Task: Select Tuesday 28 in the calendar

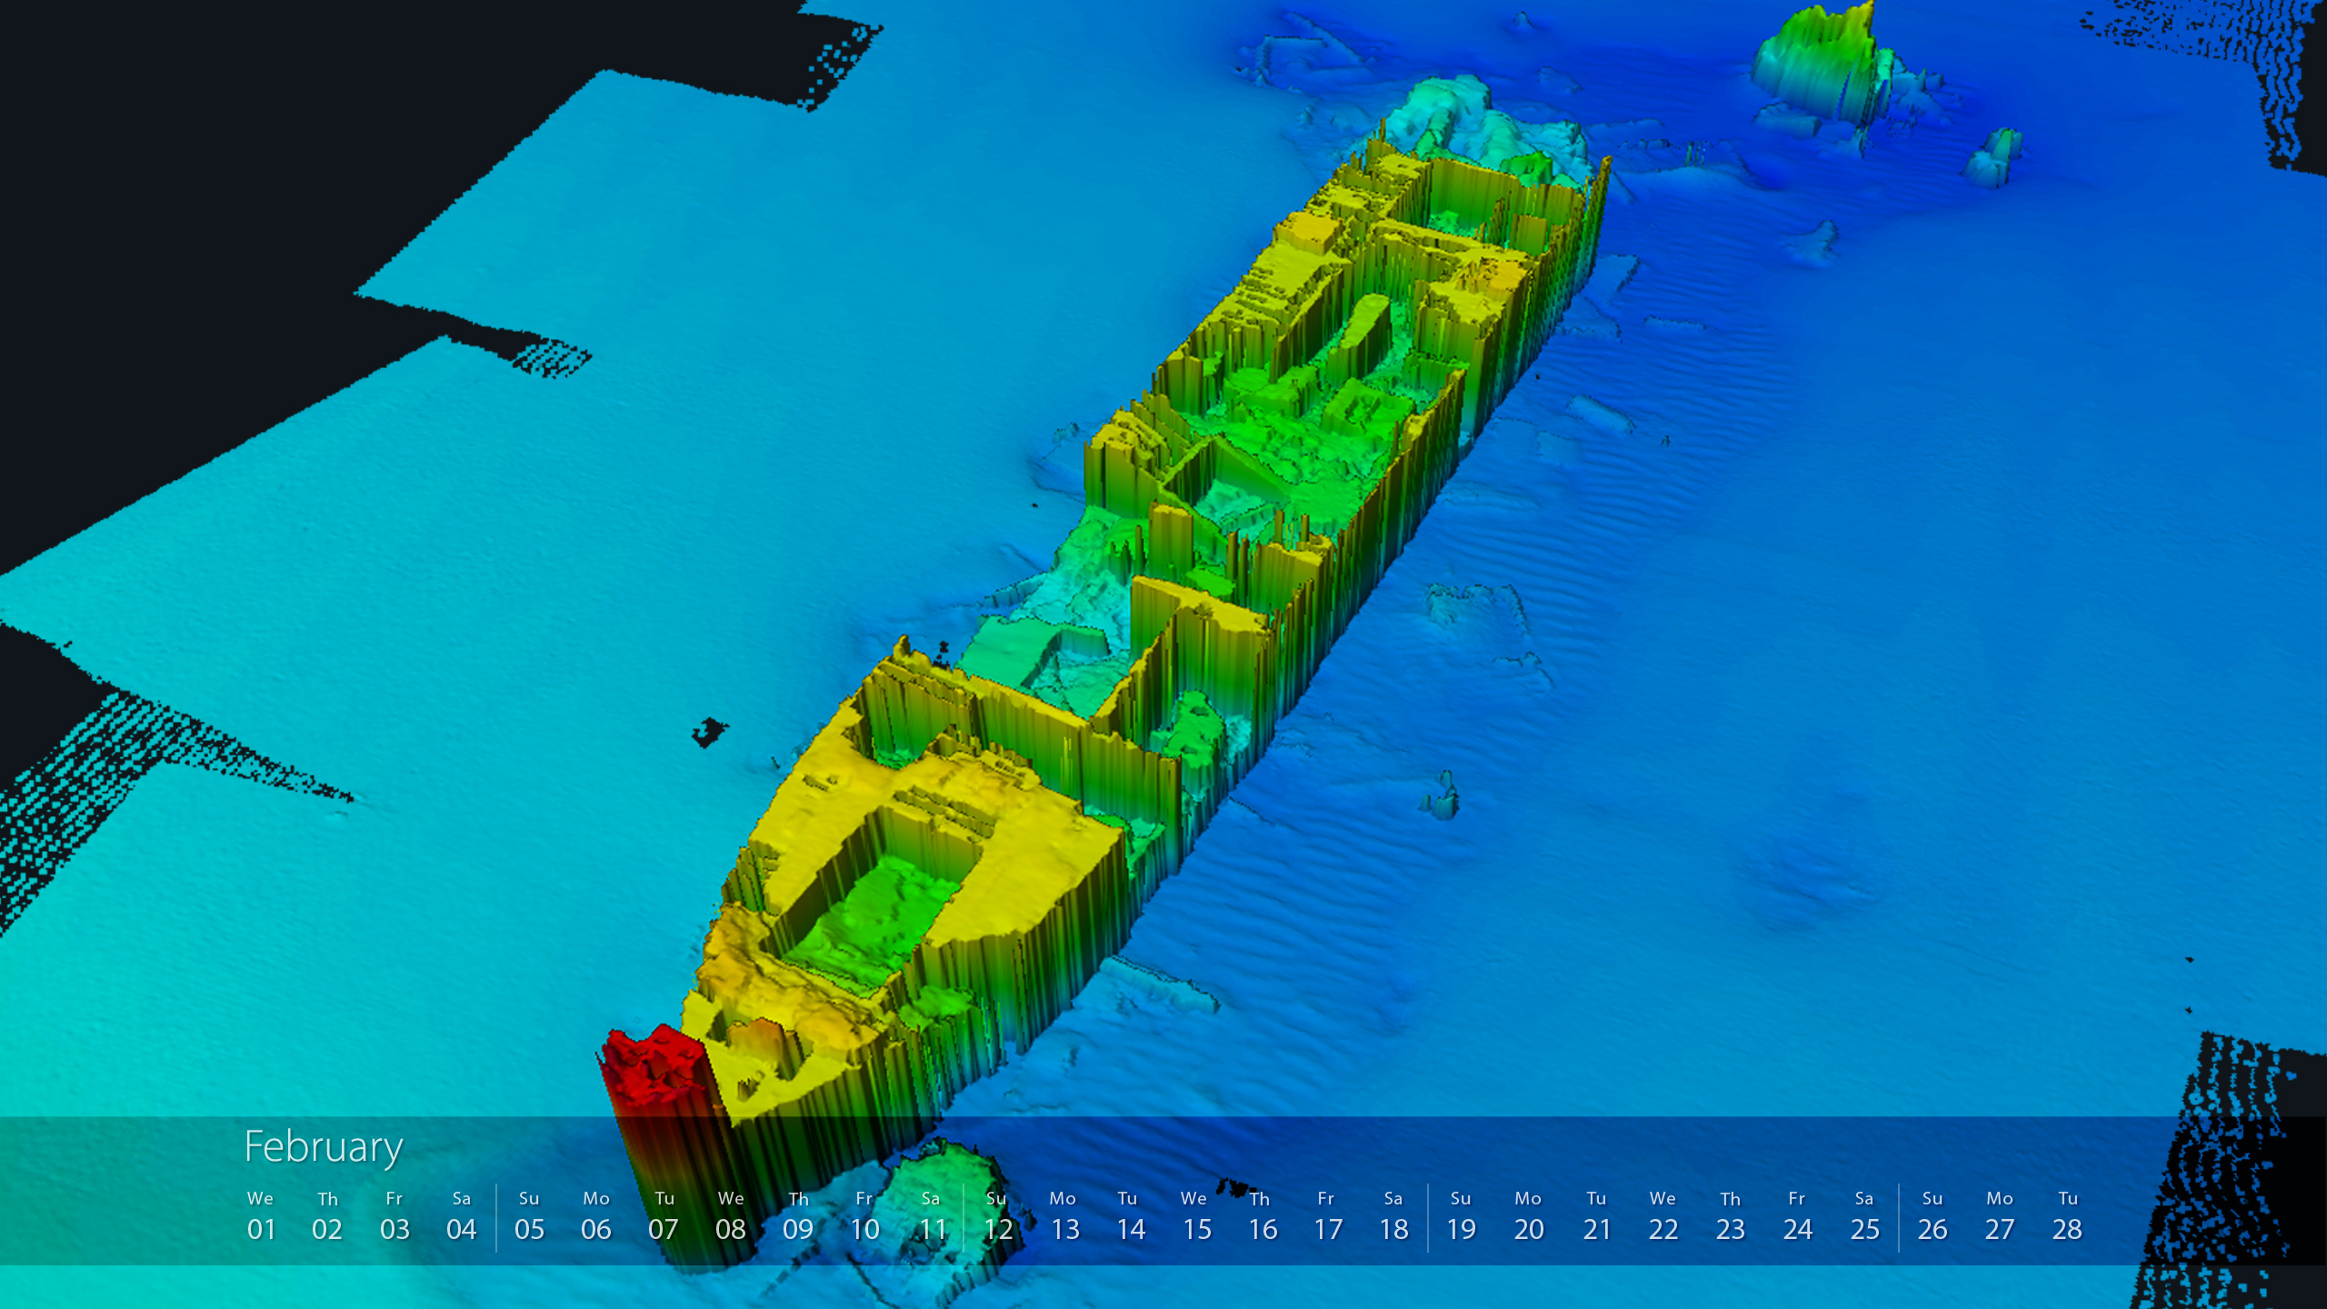Action: tap(2067, 1216)
